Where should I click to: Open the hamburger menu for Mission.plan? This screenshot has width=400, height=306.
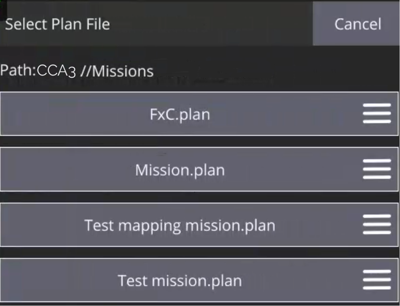[x=377, y=169]
